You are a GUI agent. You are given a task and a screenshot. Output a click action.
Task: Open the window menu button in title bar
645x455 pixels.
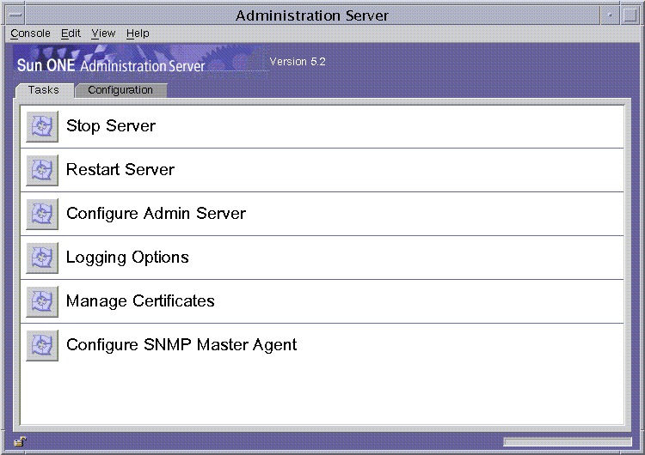(15, 15)
